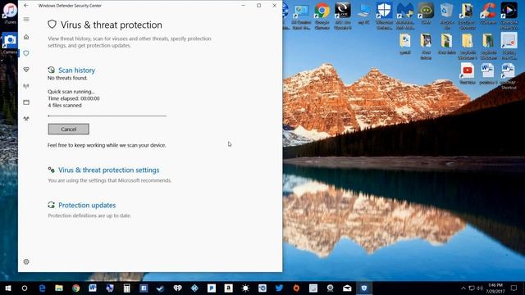
Task: Select the iTunes desktop icon
Action: coord(10,14)
